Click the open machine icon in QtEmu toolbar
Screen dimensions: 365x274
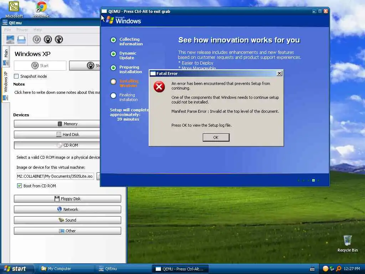coord(21,39)
